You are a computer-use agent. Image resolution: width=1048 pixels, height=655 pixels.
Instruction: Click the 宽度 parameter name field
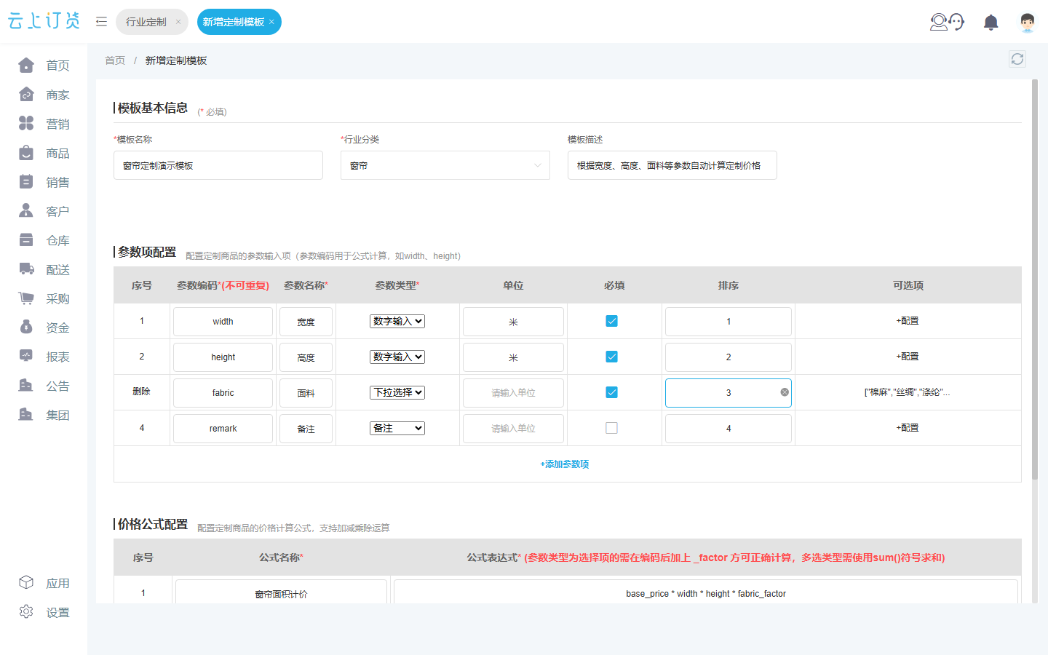point(306,322)
